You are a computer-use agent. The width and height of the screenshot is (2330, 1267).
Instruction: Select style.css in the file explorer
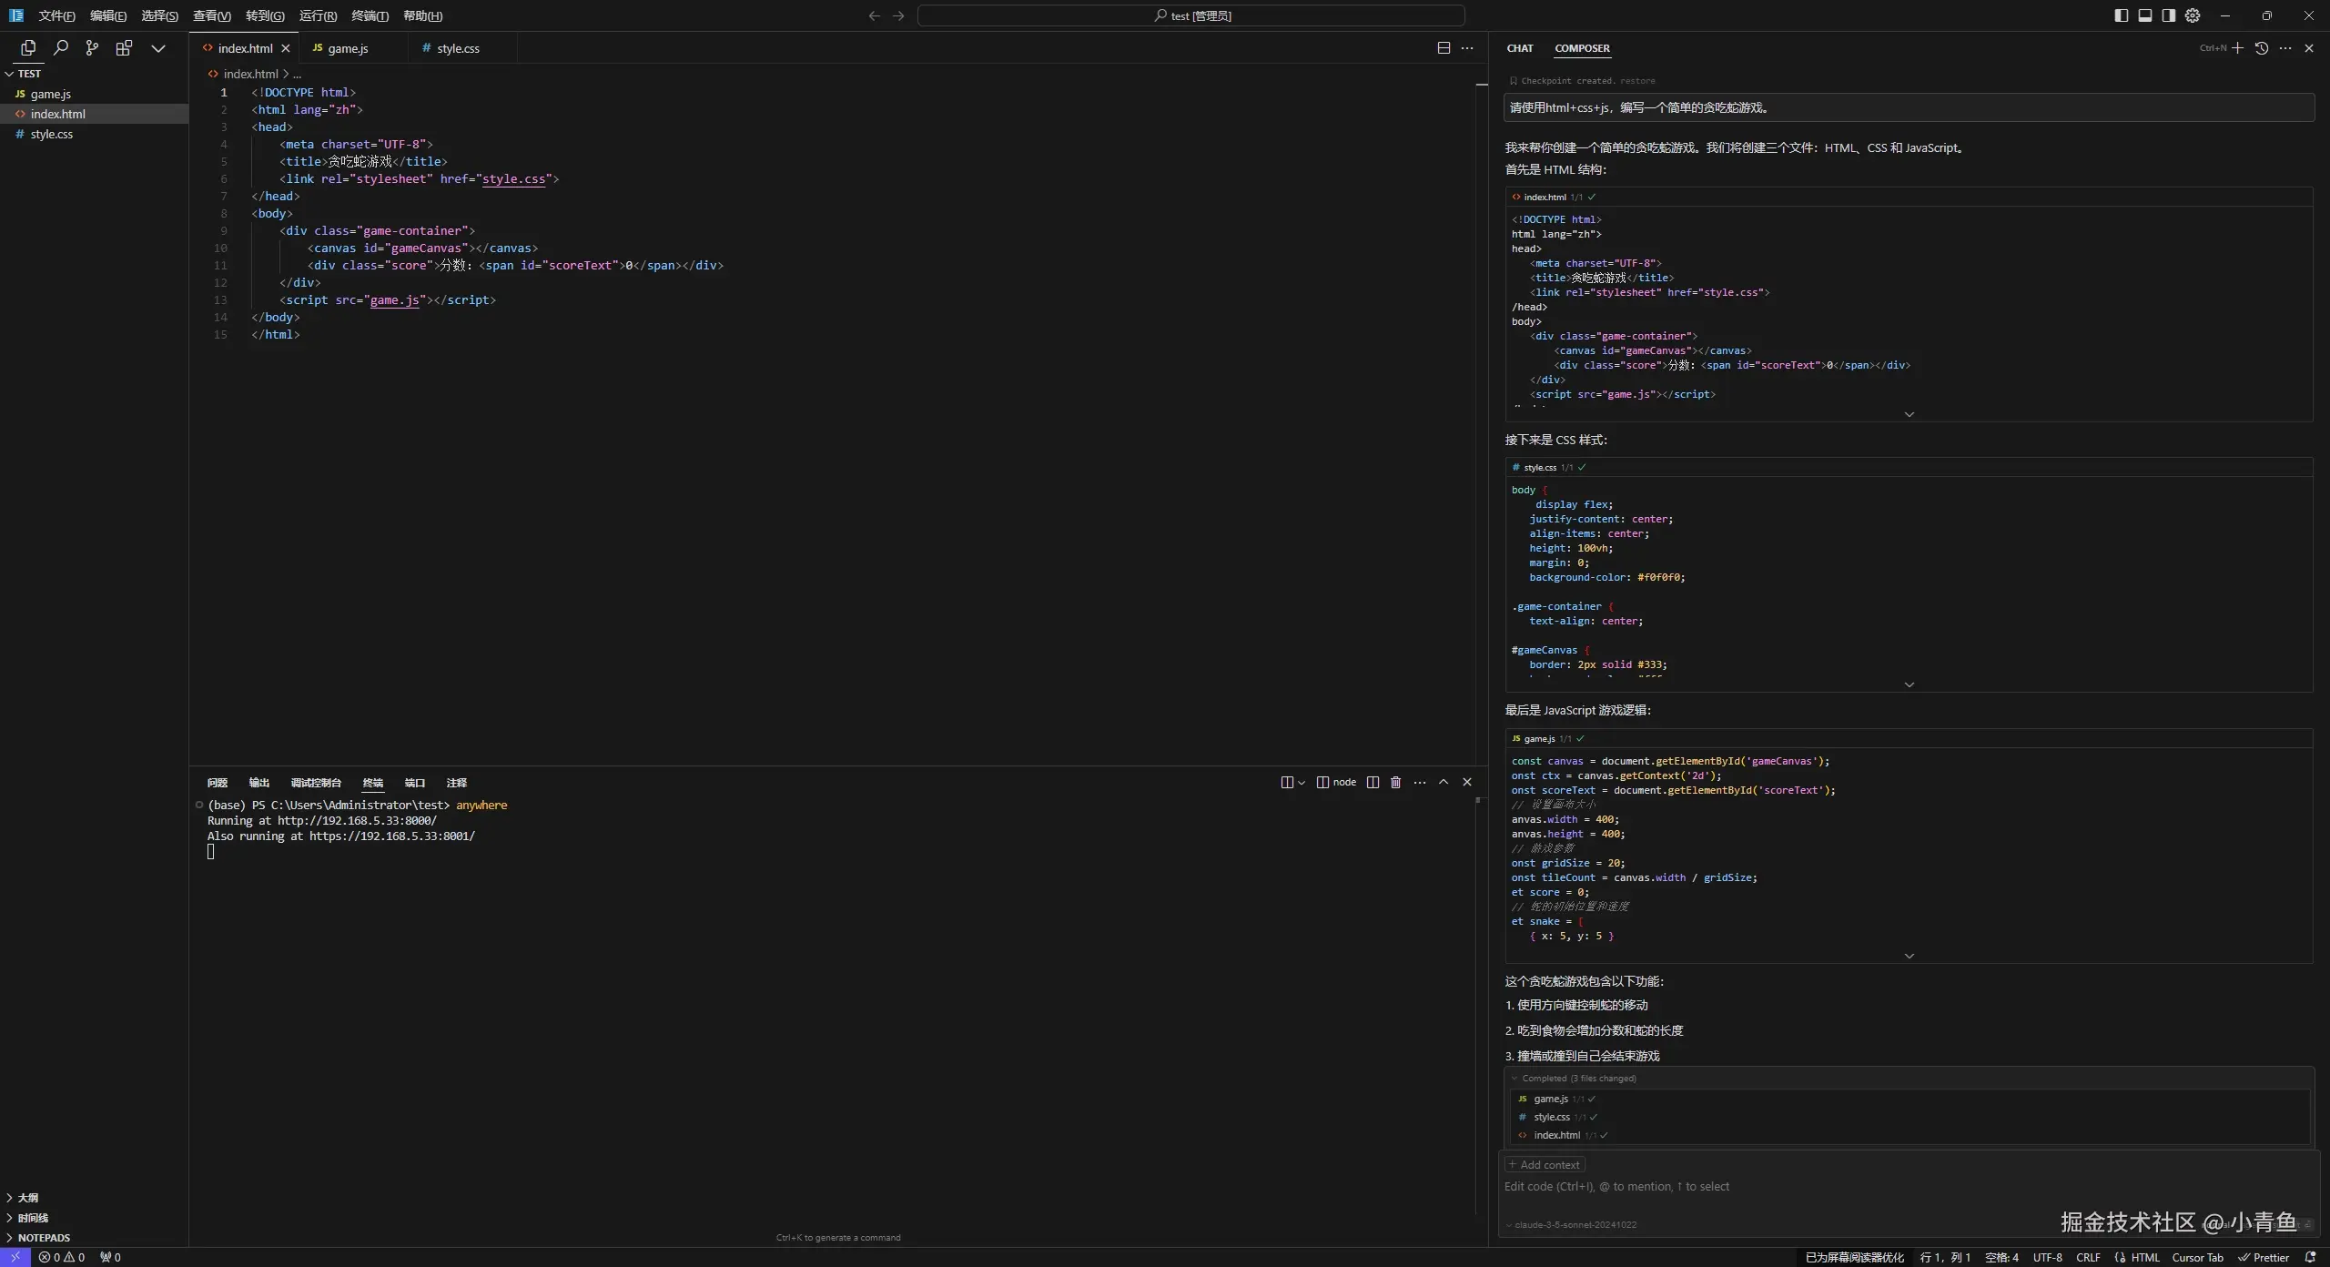52,134
